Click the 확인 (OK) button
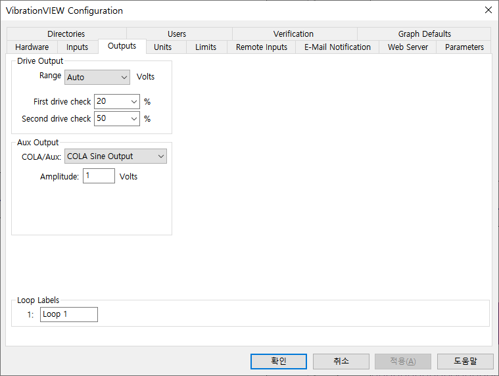Image resolution: width=499 pixels, height=376 pixels. pyautogui.click(x=279, y=362)
